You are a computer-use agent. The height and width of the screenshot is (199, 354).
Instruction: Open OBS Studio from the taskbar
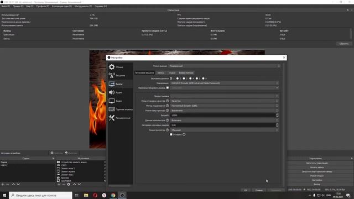[122, 195]
